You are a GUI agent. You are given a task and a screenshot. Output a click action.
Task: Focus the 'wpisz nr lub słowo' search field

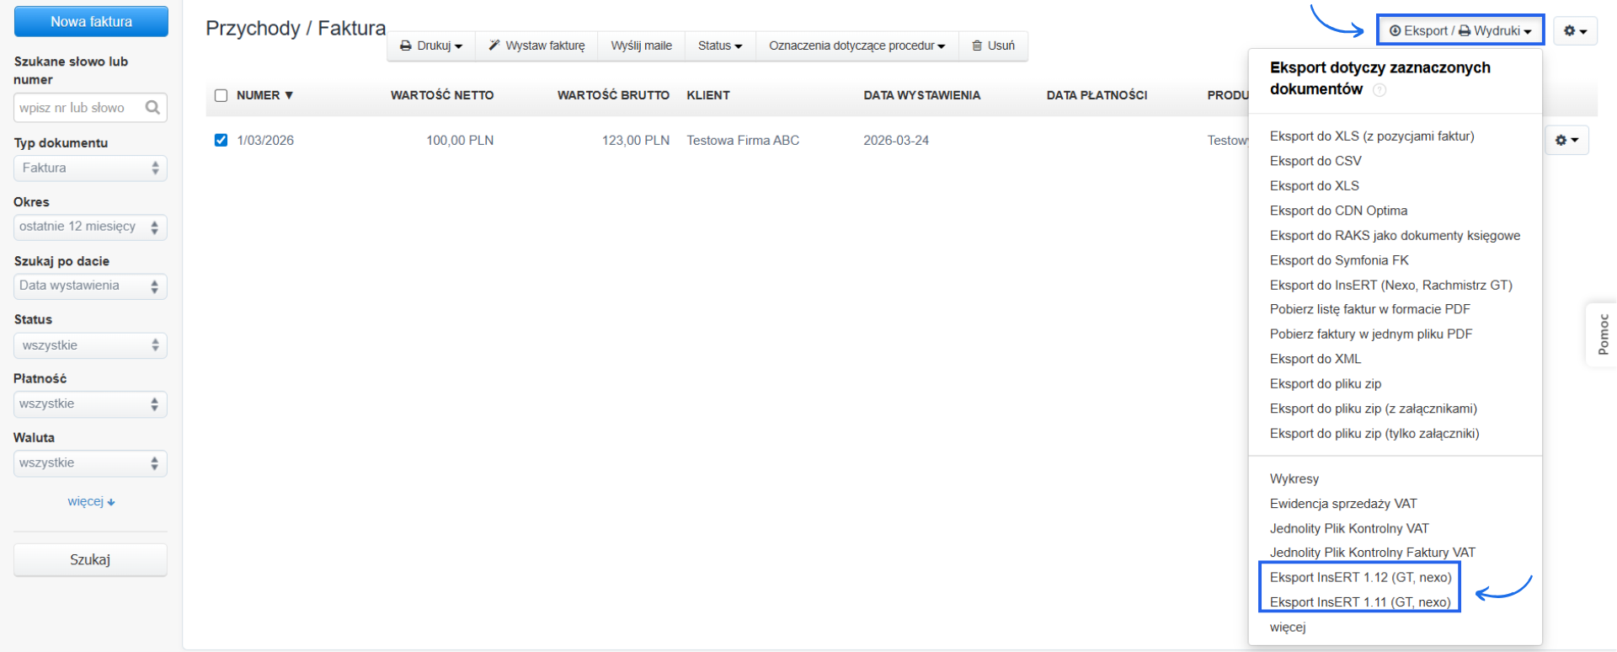90,108
